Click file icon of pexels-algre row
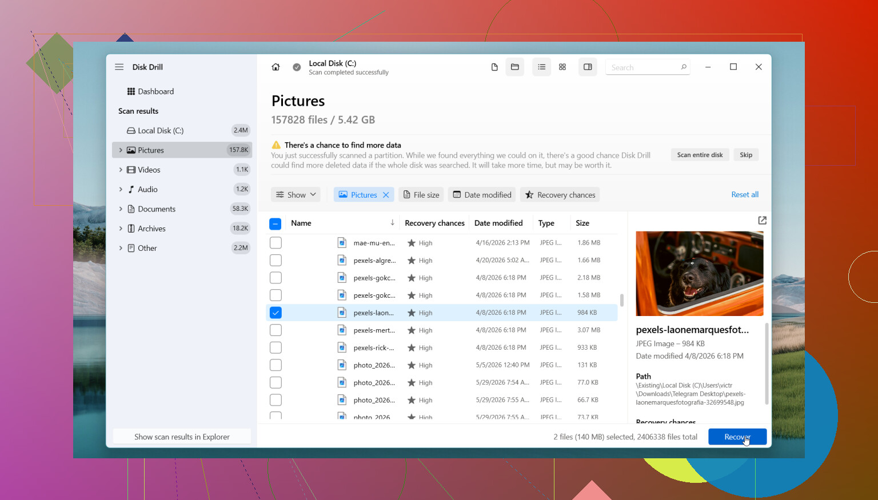The width and height of the screenshot is (878, 500). [x=342, y=260]
